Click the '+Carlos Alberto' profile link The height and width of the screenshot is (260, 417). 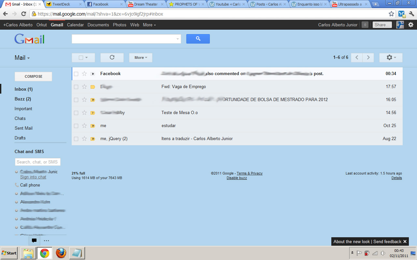point(18,25)
